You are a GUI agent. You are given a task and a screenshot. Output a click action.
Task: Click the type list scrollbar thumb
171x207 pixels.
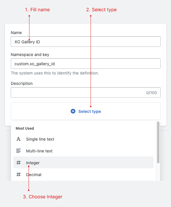click(158, 143)
